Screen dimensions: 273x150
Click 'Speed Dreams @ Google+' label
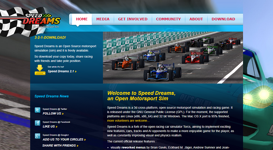56,135
